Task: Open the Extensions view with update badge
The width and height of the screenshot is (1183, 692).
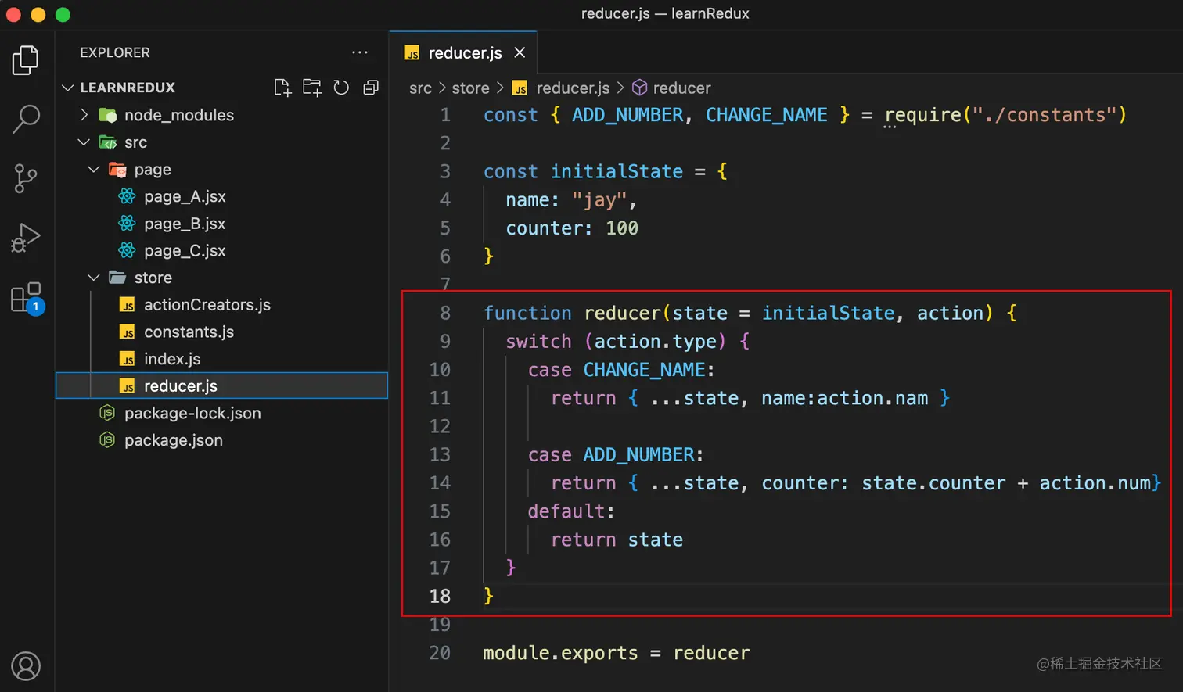Action: [26, 298]
